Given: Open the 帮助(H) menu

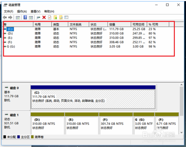Looking at the screenshot, I should pyautogui.click(x=49, y=12).
